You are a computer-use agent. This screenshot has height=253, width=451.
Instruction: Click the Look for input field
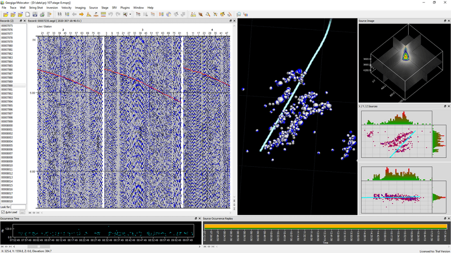(19, 207)
